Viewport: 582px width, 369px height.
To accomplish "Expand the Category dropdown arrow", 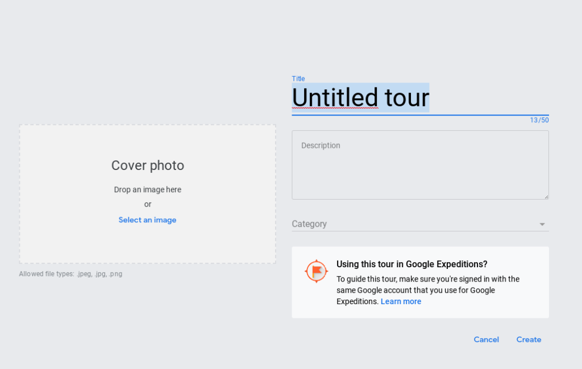I will 542,224.
